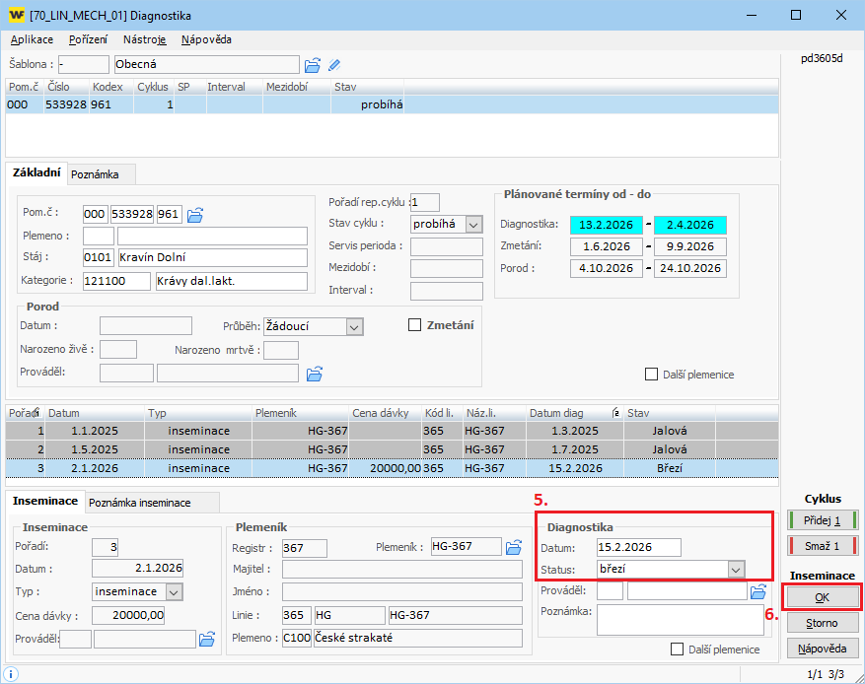The height and width of the screenshot is (684, 865).
Task: Check Další plemenice in the Základní panel
Action: click(651, 375)
